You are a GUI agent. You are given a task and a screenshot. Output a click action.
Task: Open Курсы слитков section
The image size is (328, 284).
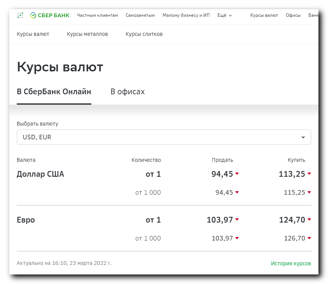pos(144,34)
